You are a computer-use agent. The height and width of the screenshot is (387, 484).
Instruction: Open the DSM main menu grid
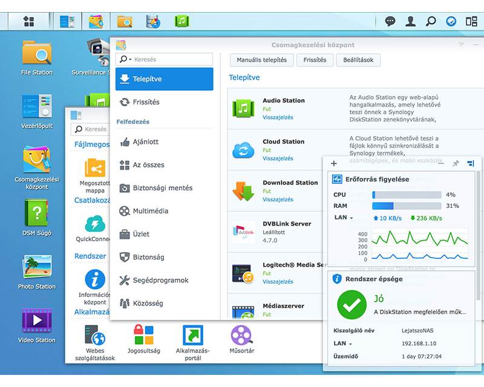pos(28,22)
